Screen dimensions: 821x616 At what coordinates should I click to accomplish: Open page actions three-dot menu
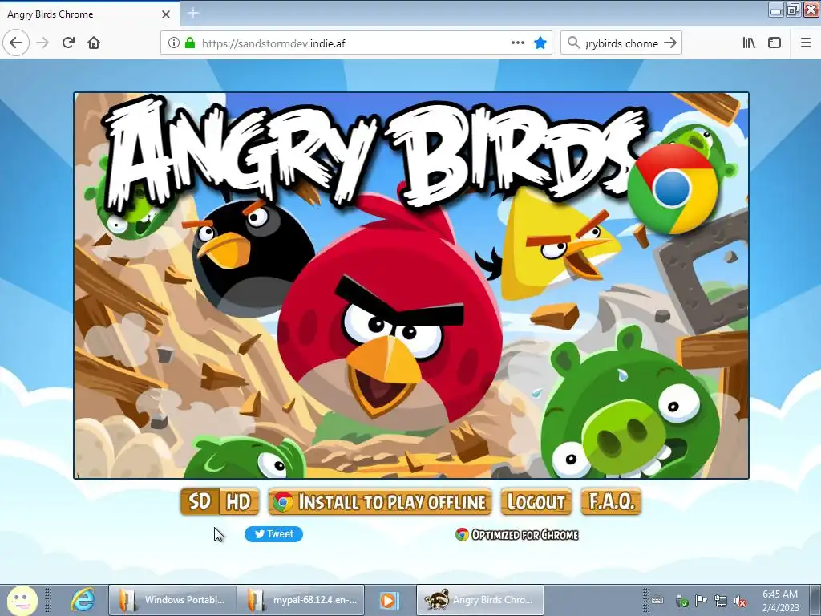click(x=517, y=43)
